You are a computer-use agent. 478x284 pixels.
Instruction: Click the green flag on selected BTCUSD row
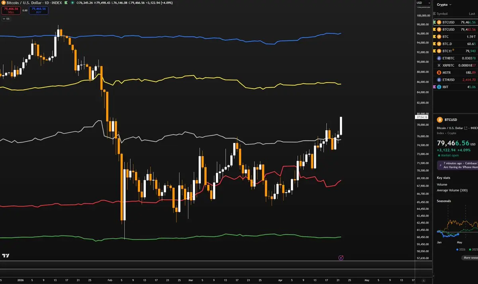tap(435, 22)
